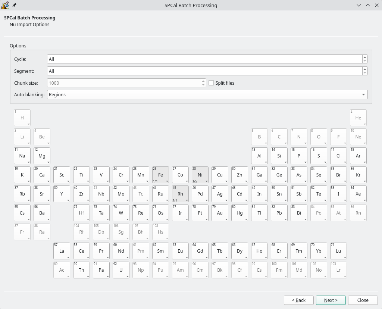Screen dimensions: 382x309
Task: Select the Lu element tile
Action: coord(338,251)
